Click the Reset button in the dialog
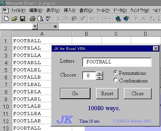 pos(107,94)
